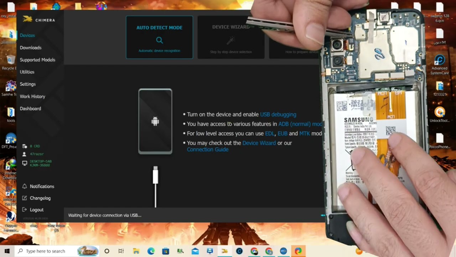Image resolution: width=456 pixels, height=257 pixels.
Task: Select the tools folder on the desktop
Action: pyautogui.click(x=11, y=115)
